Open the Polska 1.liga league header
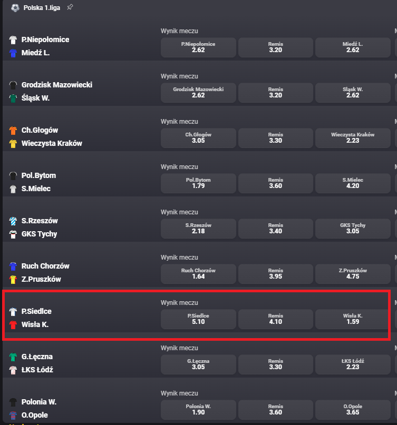Viewport: 397px width, 425px height. 42,8
